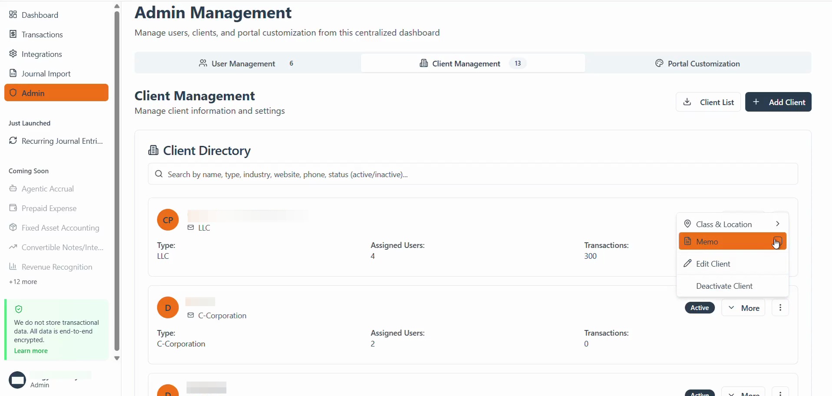Viewport: 832px width, 396px height.
Task: Click the Transactions dollar icon
Action: coord(13,34)
